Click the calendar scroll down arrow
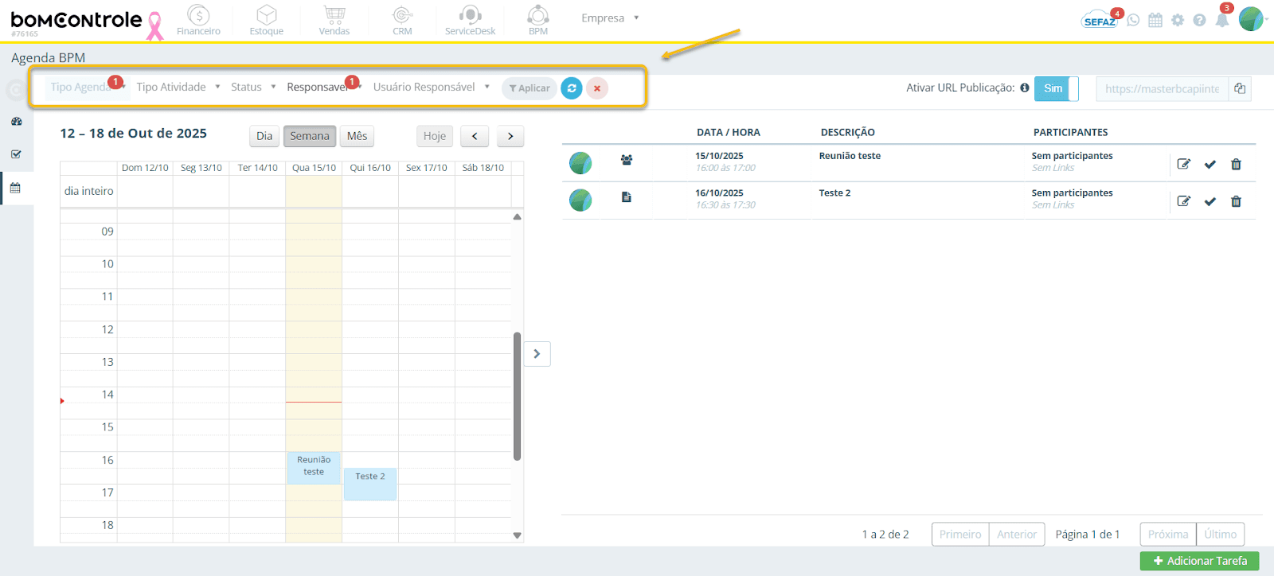The image size is (1274, 576). coord(517,535)
